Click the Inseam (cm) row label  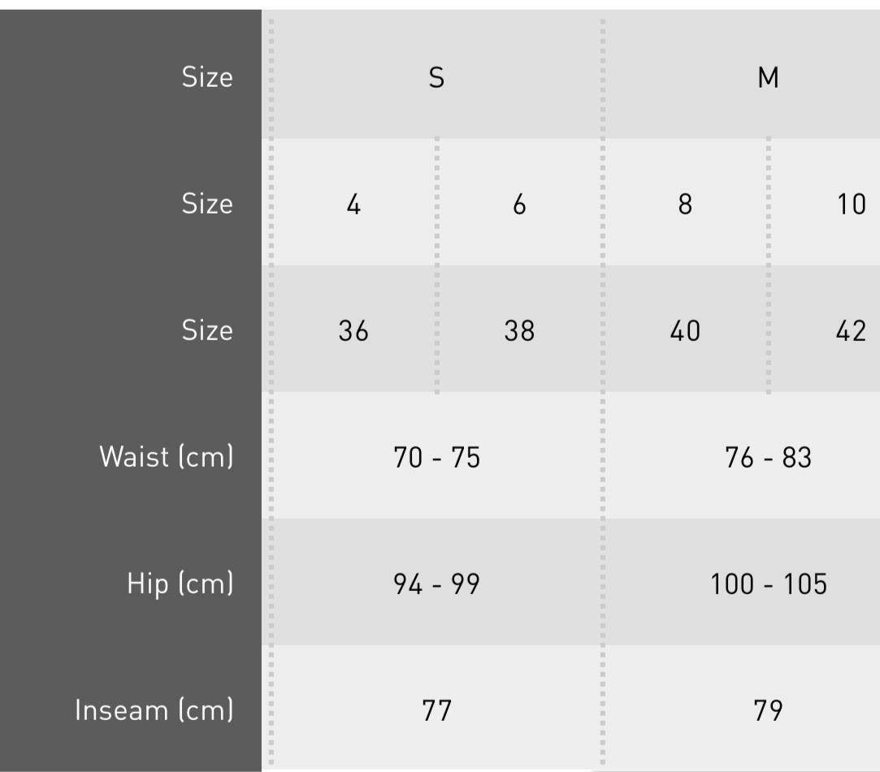pyautogui.click(x=154, y=710)
